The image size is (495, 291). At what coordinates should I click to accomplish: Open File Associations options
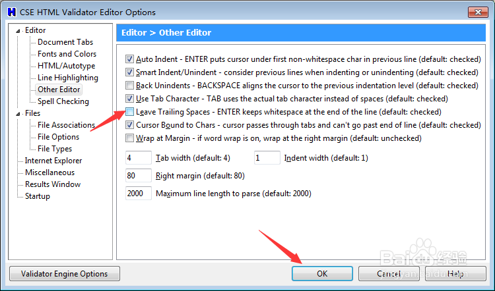tap(66, 125)
